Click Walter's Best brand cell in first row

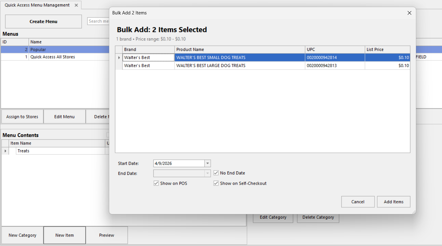click(x=148, y=58)
